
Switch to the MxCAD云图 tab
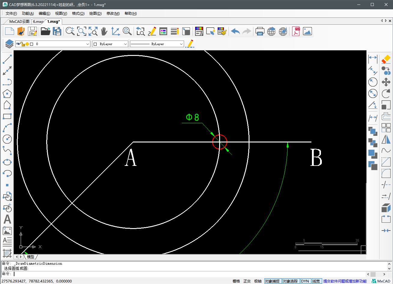(x=19, y=21)
